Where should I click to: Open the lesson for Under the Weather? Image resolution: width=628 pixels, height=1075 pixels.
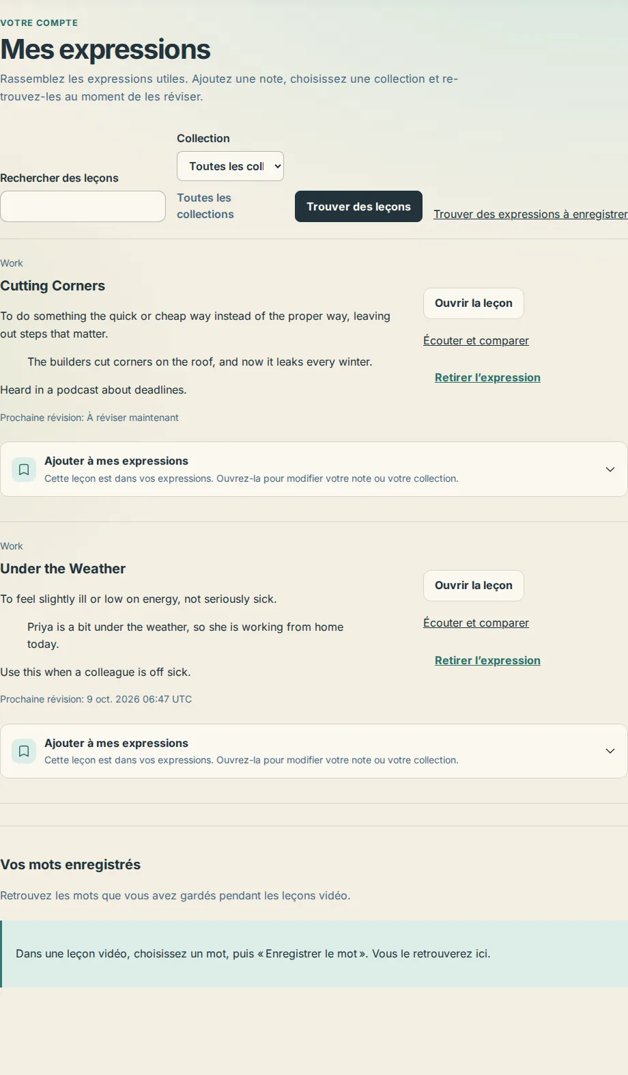point(474,586)
